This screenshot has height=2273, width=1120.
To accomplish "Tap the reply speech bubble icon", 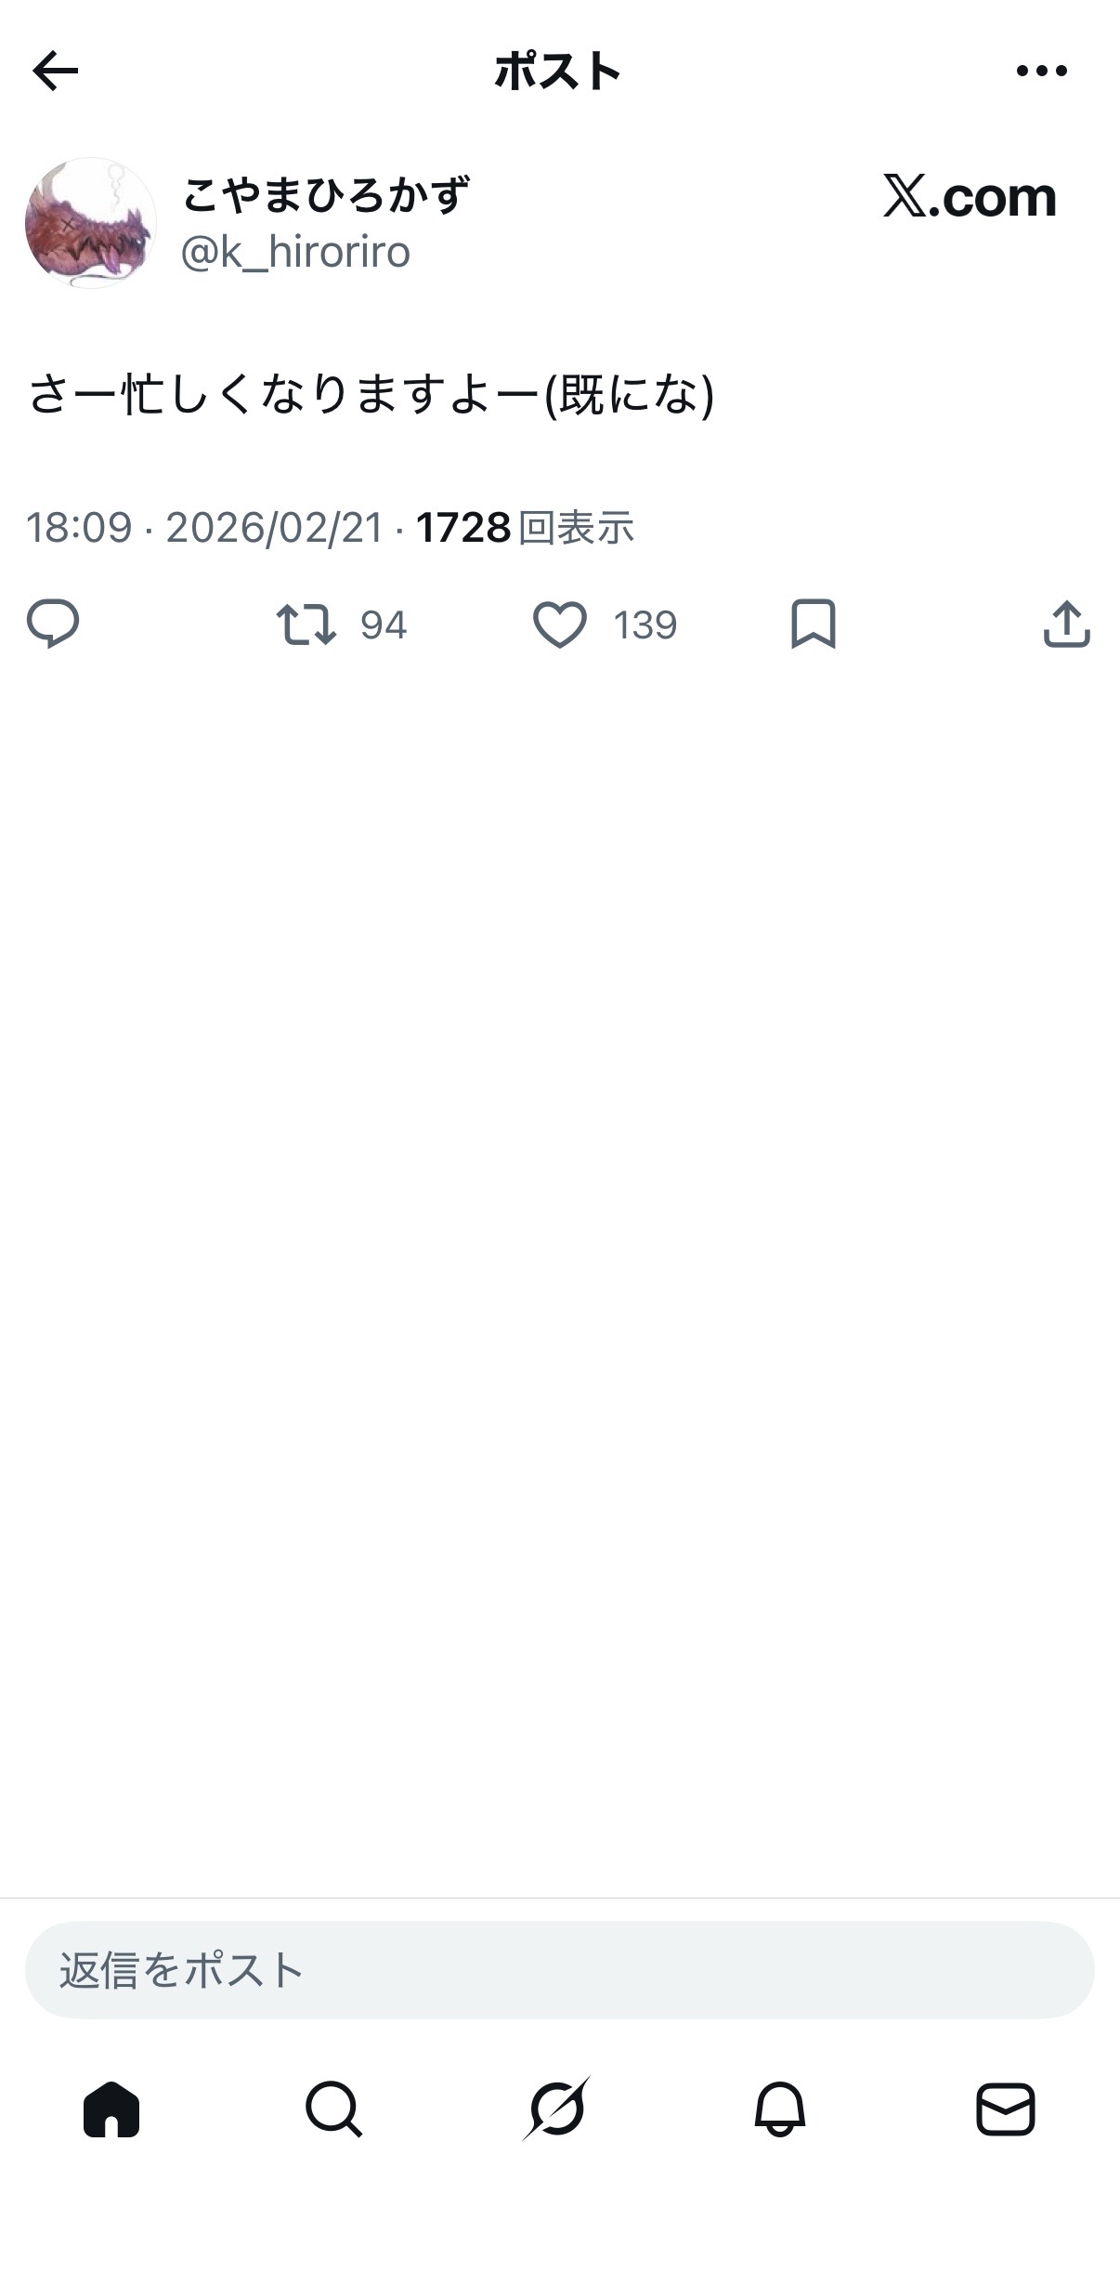I will [x=53, y=624].
